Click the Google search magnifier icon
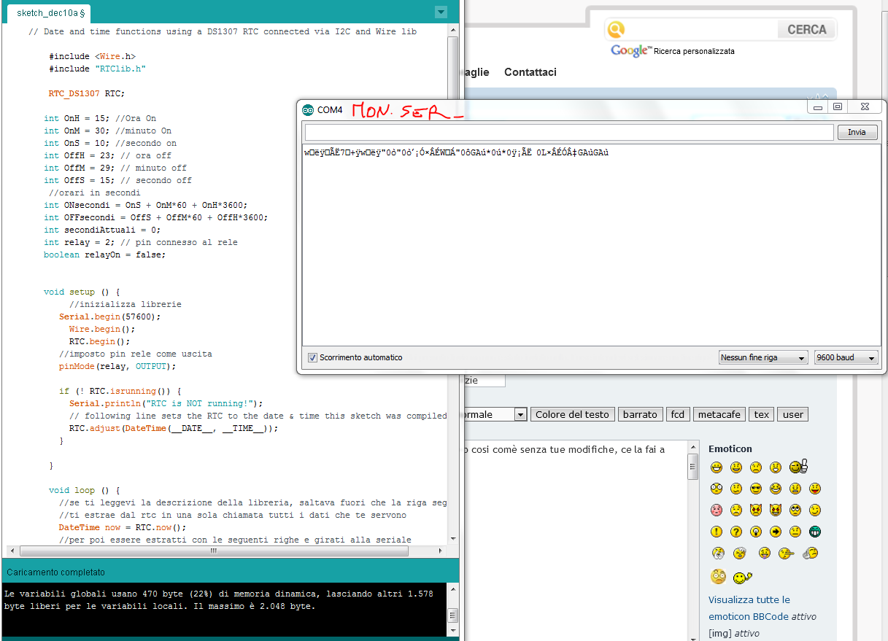The width and height of the screenshot is (888, 641). pos(617,30)
